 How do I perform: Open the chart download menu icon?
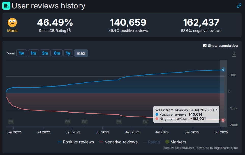[x=234, y=54]
